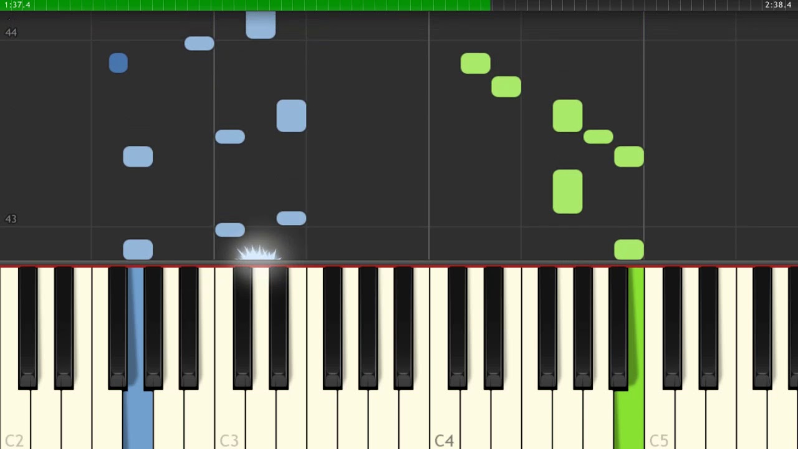Click the topmost green falling note
The height and width of the screenshot is (449, 798).
pyautogui.click(x=476, y=64)
